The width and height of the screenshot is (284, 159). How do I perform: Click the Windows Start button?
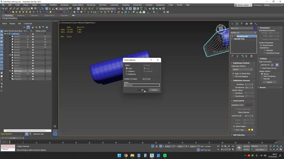[x=119, y=155]
